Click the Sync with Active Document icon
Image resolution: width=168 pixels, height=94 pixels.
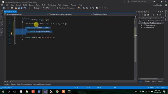pyautogui.click(x=157, y=15)
